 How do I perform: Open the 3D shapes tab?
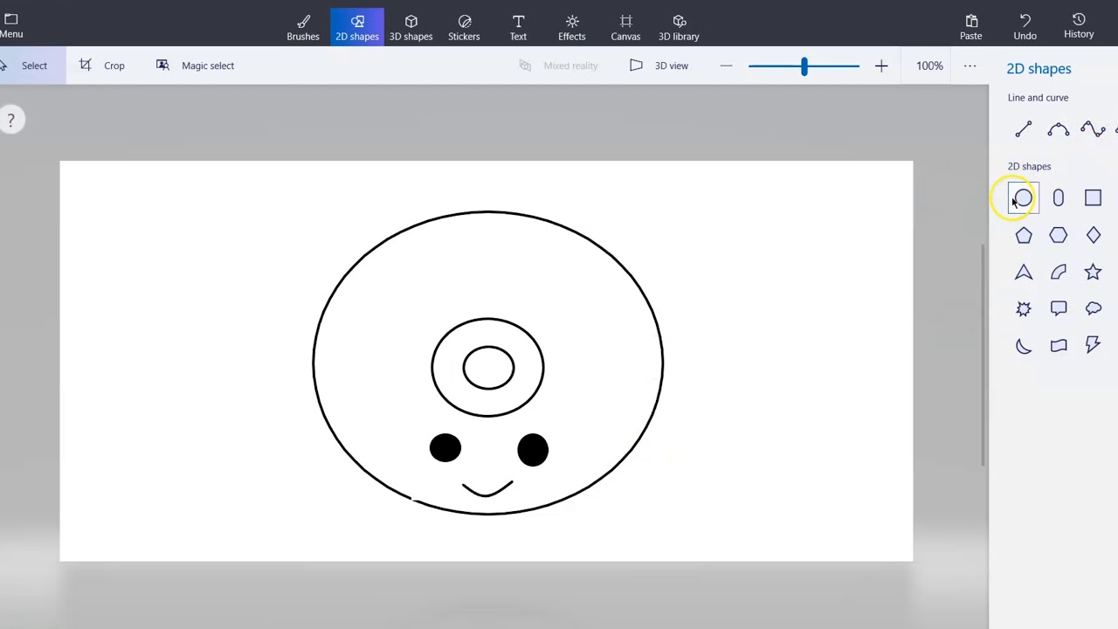pos(411,27)
